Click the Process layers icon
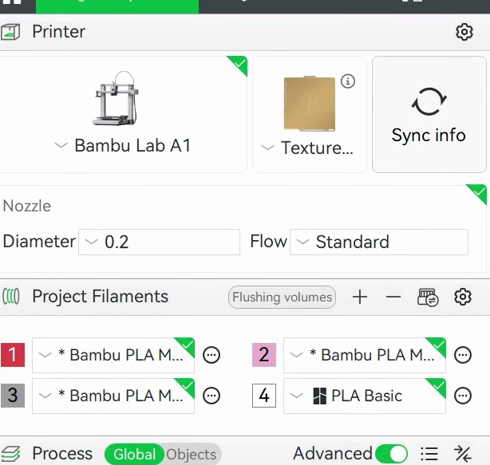 click(x=10, y=454)
